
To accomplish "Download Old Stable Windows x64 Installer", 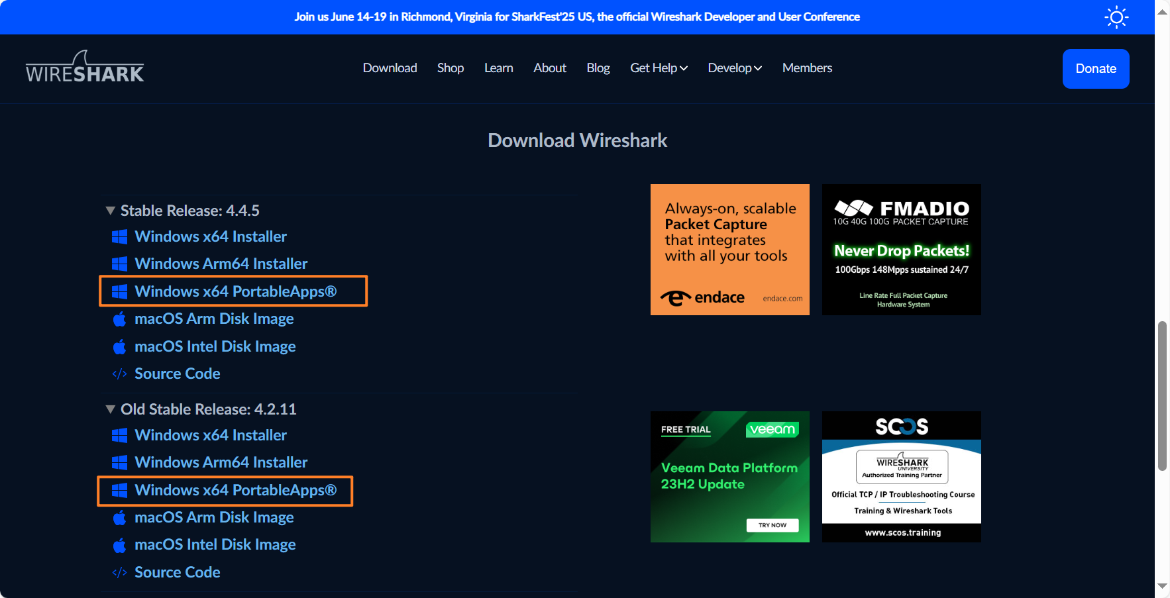I will click(211, 435).
